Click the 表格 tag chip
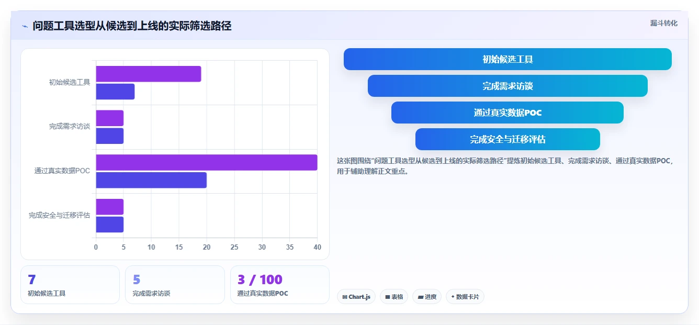 tap(394, 297)
